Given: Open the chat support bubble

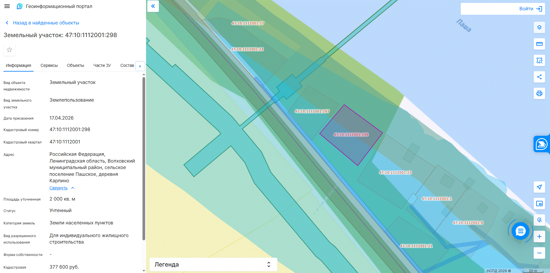Looking at the screenshot, I should pyautogui.click(x=520, y=231).
